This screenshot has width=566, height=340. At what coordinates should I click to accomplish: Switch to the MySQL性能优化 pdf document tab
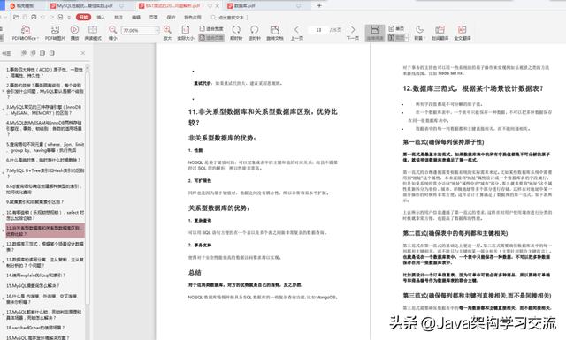point(87,6)
